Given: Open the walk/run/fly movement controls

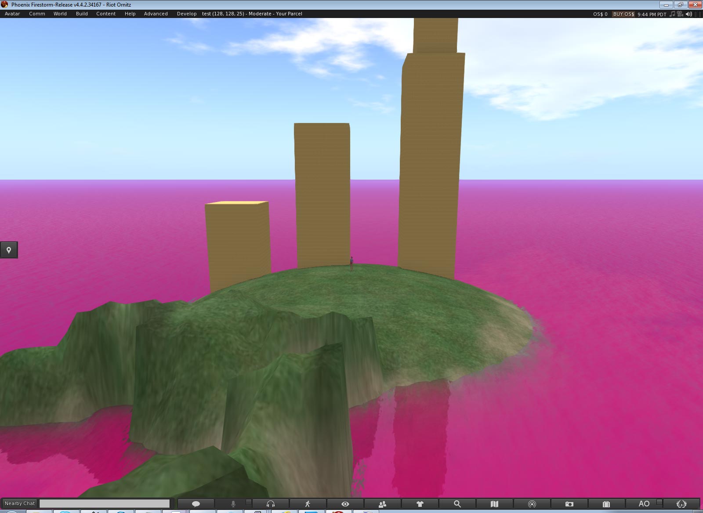Looking at the screenshot, I should click(308, 504).
